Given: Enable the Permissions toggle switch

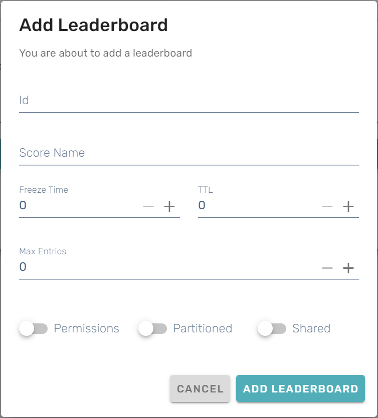Looking at the screenshot, I should pos(33,328).
